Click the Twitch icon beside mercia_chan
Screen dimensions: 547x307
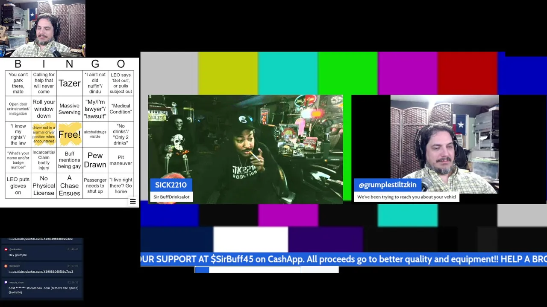(x=6, y=283)
